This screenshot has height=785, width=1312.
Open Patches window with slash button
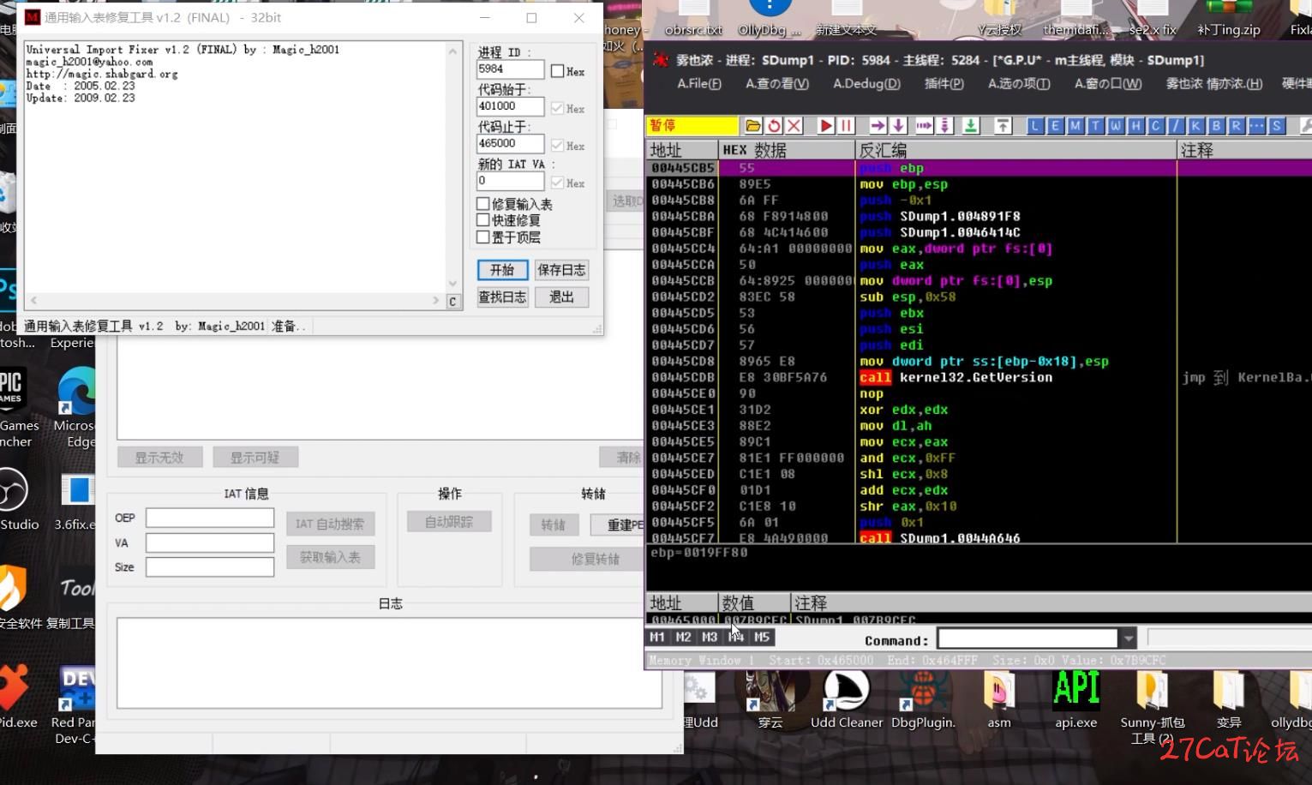point(1176,126)
